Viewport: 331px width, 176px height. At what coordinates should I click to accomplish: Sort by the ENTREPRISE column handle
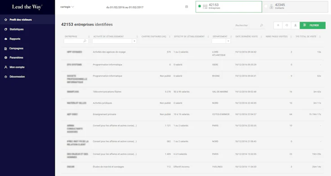click(89, 37)
